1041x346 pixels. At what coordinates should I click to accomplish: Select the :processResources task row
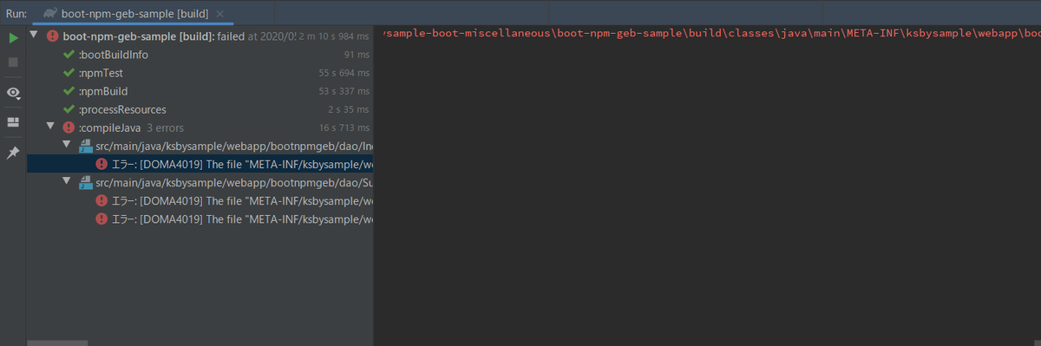click(200, 109)
